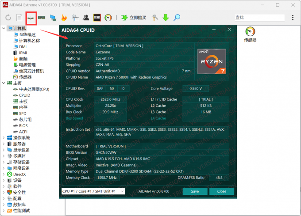Click the refresh toolbar icon

(8, 18)
